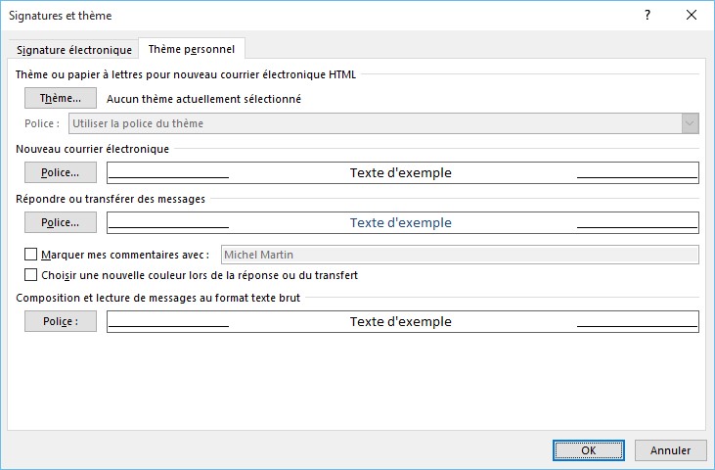Expand the Police dropdown arrow
Screen dimensions: 715x470
(690, 123)
